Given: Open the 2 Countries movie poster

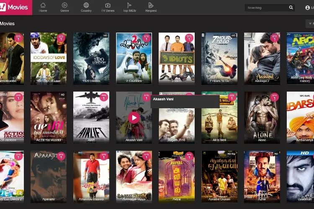Looking at the screenshot, I should pyautogui.click(x=134, y=59).
